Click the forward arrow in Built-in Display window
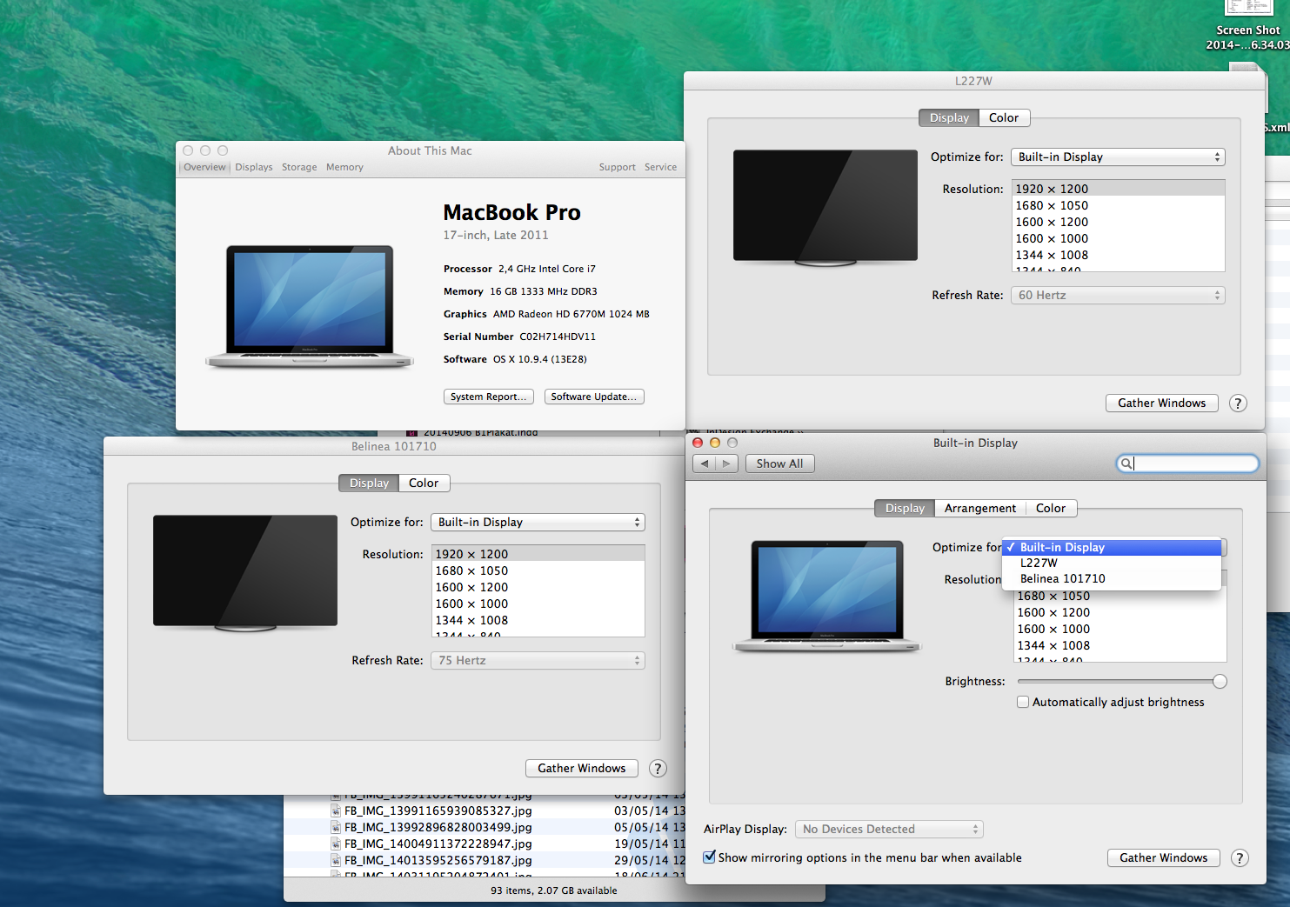 coord(727,464)
